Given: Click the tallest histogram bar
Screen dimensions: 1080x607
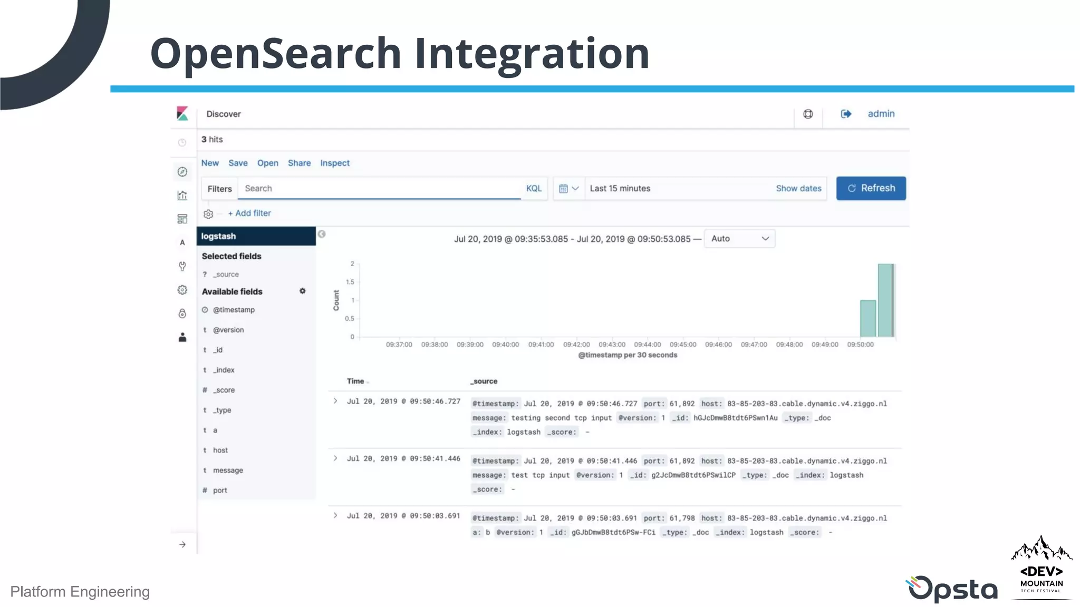Looking at the screenshot, I should point(886,300).
